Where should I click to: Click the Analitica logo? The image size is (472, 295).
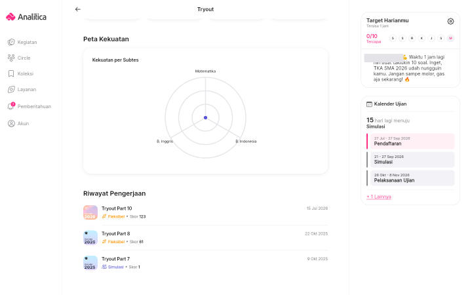coord(26,17)
